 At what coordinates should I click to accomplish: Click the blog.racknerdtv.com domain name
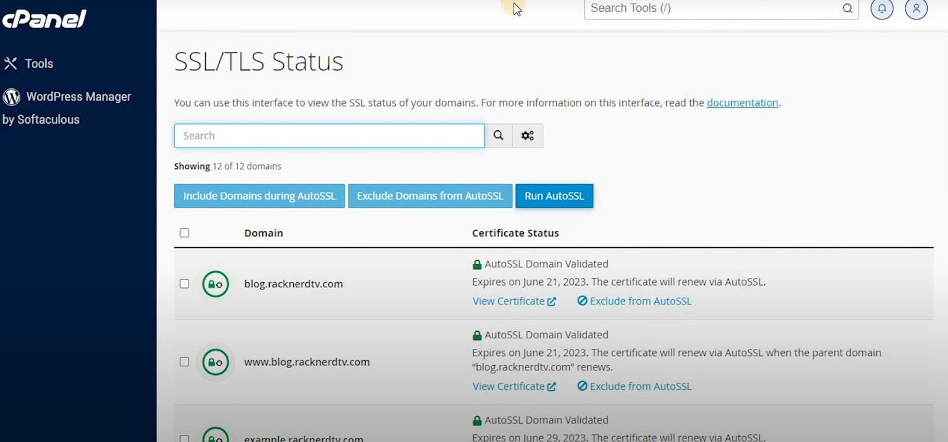[x=293, y=284]
